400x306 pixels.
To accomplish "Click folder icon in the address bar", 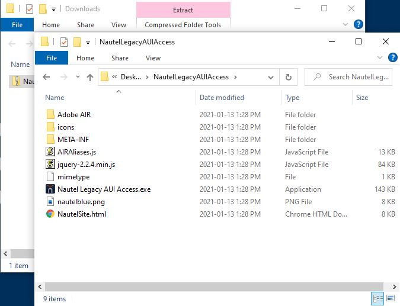I will pyautogui.click(x=104, y=77).
